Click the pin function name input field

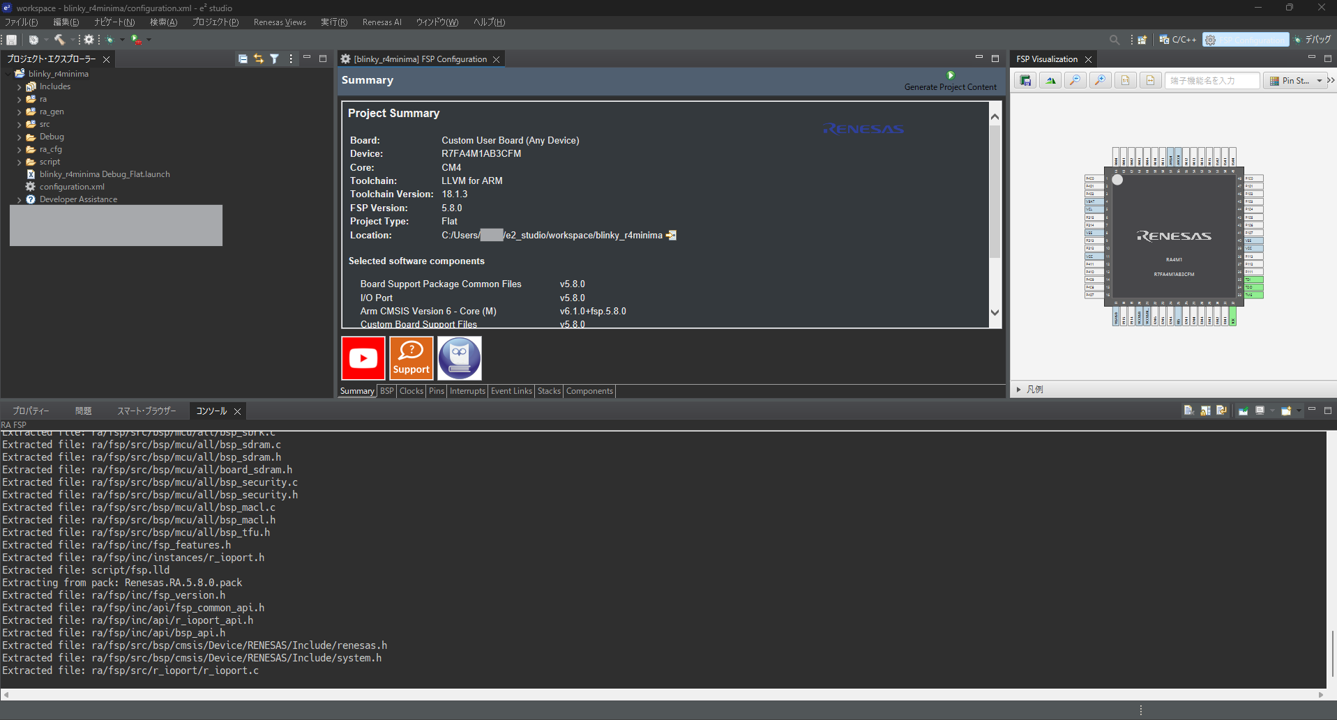click(1212, 81)
